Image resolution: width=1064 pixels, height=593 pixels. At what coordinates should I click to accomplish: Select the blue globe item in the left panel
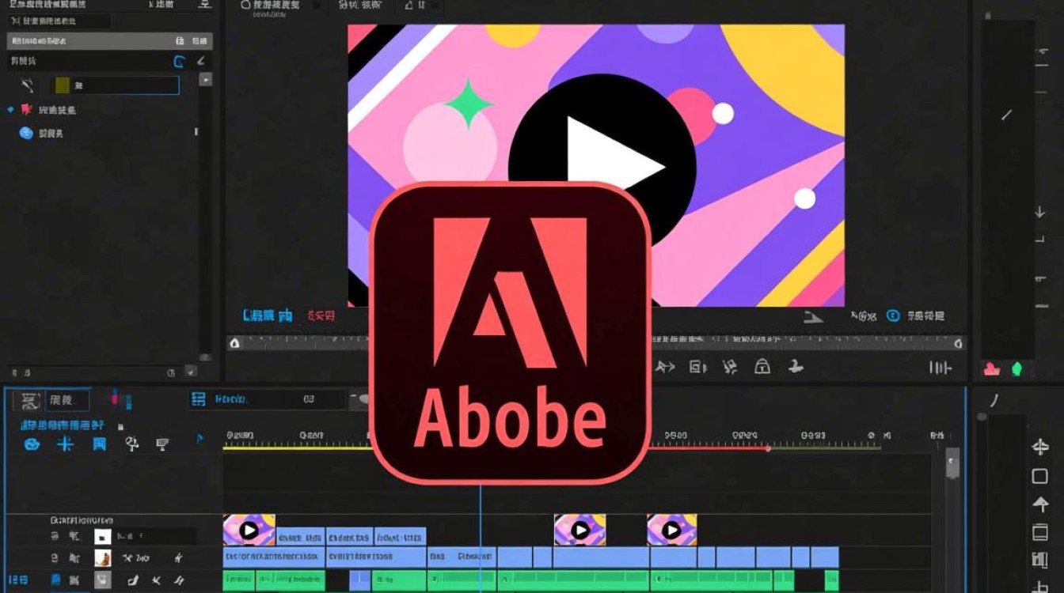(x=26, y=134)
